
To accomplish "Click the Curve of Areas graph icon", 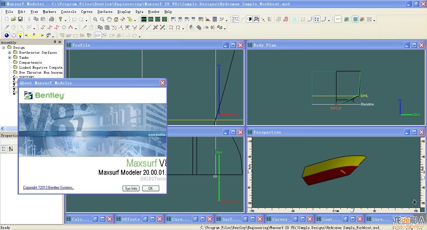I will (x=208, y=19).
